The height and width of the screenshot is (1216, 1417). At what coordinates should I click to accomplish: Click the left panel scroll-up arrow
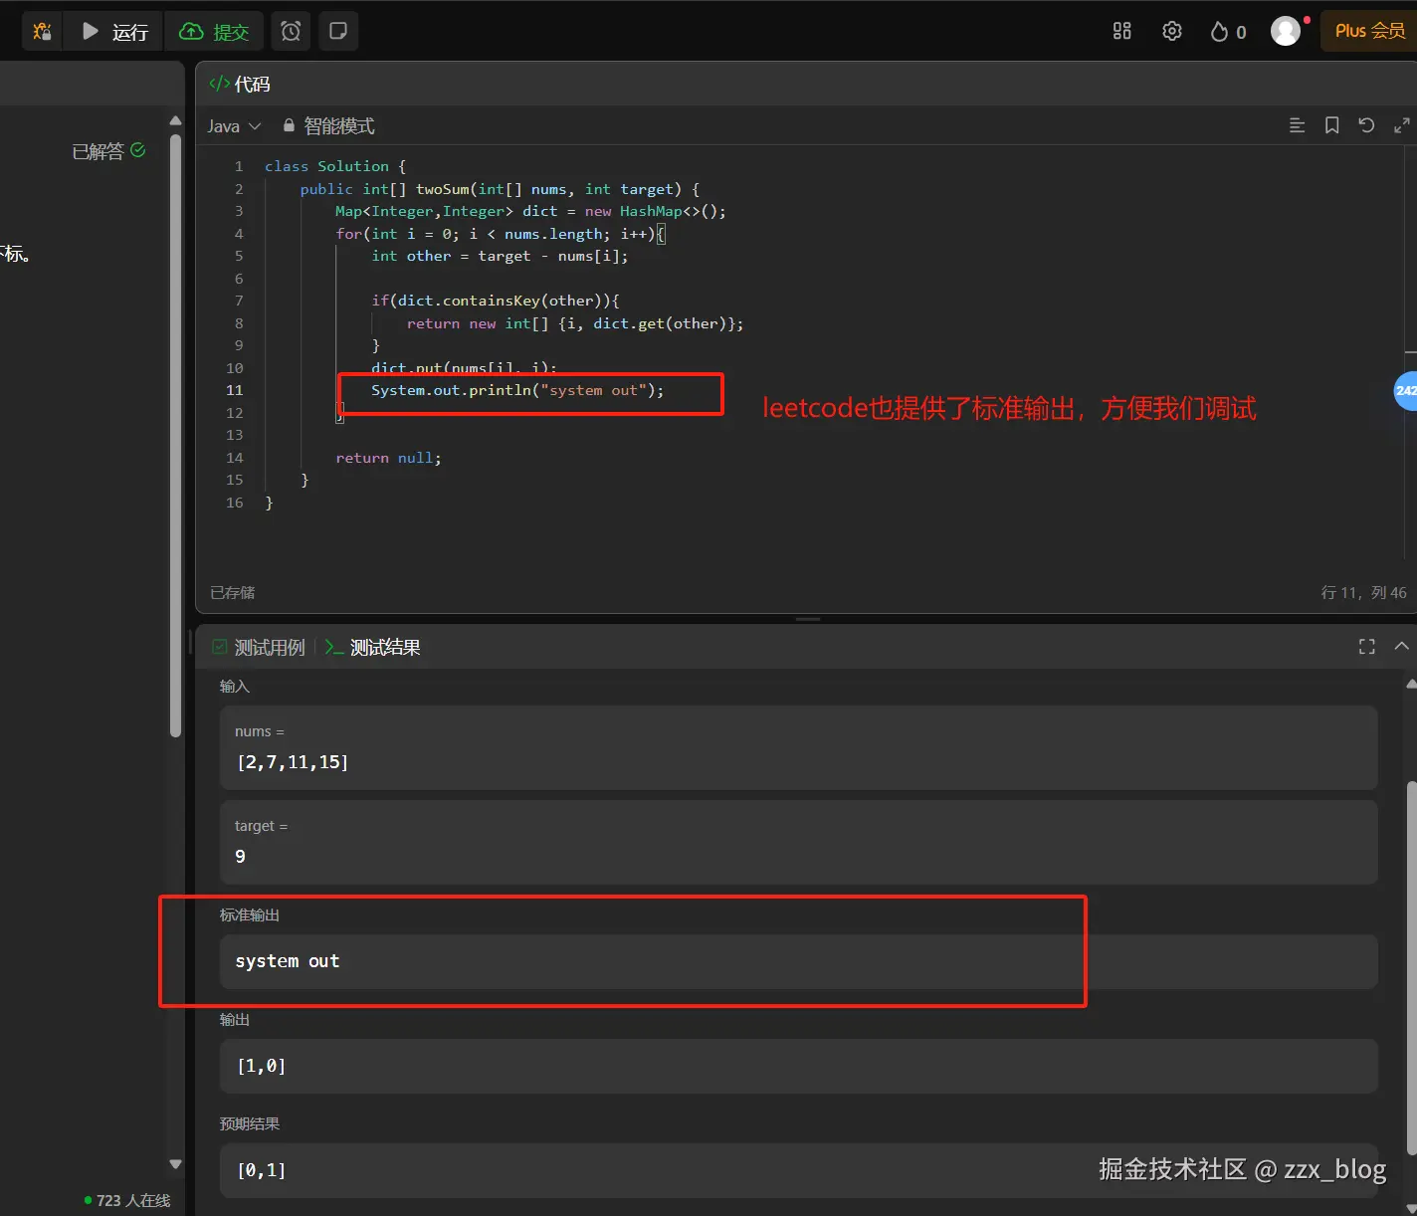tap(176, 121)
